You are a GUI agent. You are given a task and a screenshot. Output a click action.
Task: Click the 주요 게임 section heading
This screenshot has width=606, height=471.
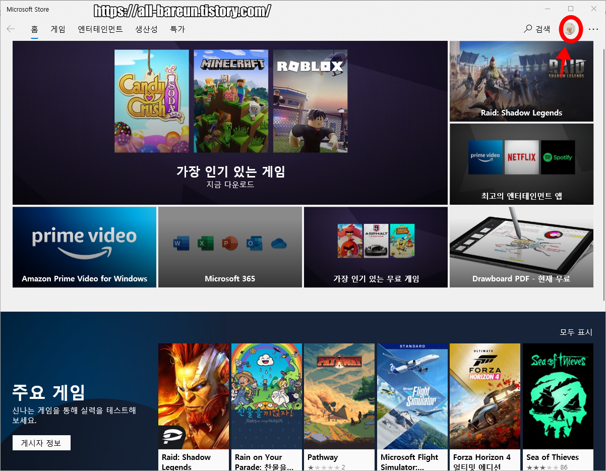[x=49, y=392]
